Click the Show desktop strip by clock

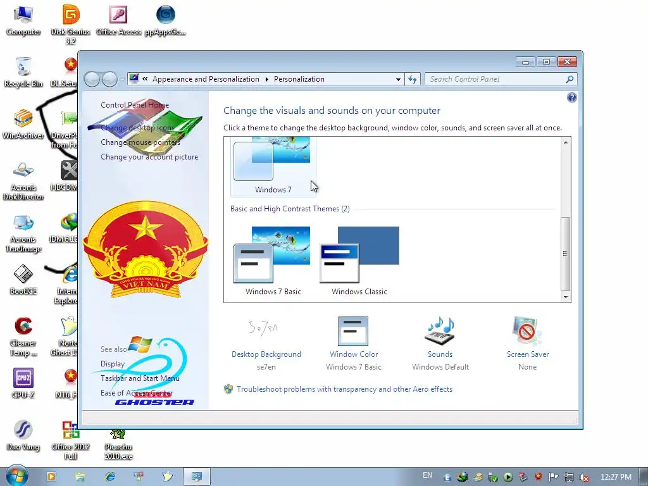(643, 477)
